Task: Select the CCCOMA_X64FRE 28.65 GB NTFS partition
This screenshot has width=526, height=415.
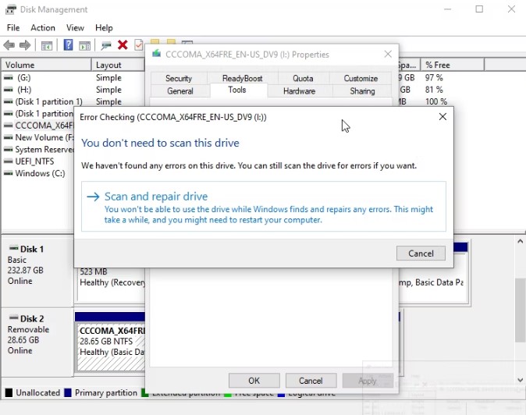Action: pos(112,346)
